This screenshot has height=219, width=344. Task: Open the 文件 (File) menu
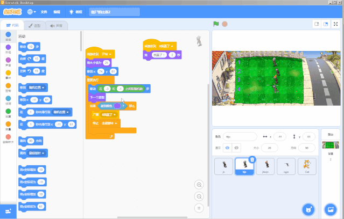tap(44, 12)
